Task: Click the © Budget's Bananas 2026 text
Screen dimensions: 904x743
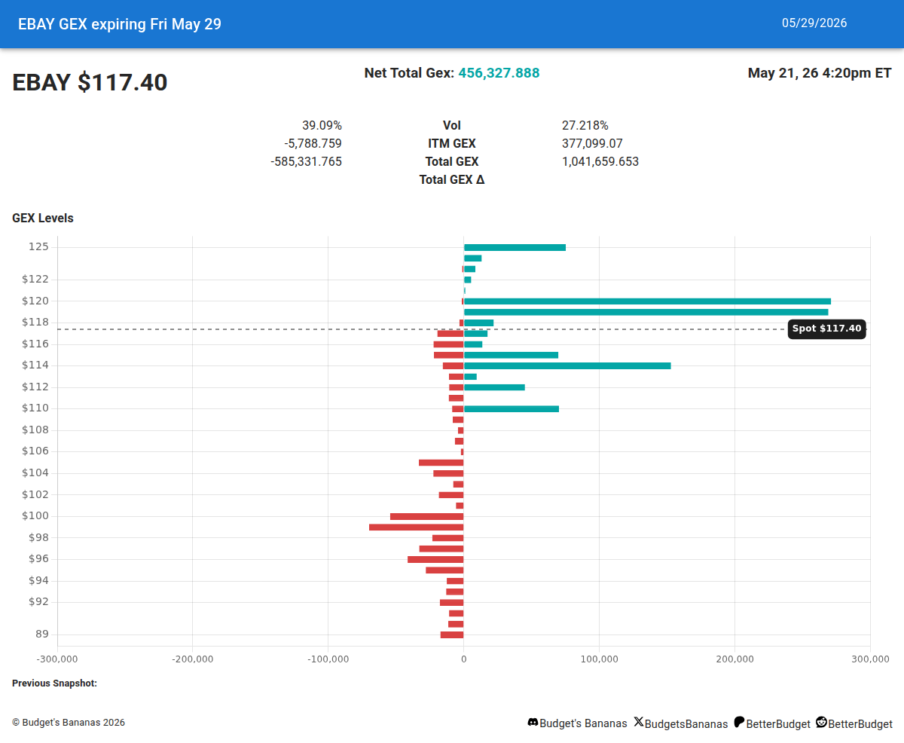Action: pos(69,723)
